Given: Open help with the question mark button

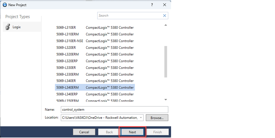Looking at the screenshot, I should pyautogui.click(x=152, y=5).
